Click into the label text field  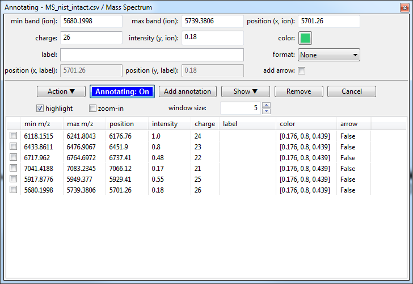pyautogui.click(x=151, y=55)
